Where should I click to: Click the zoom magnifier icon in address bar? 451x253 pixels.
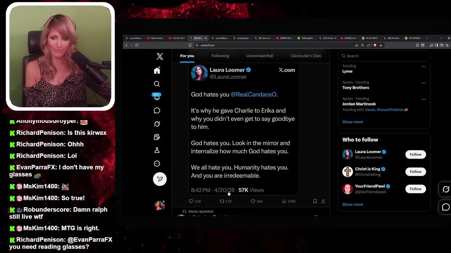tap(363, 45)
